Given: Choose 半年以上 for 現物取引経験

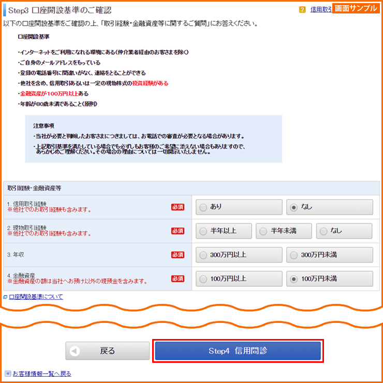Looking at the screenshot, I should 224,231.
